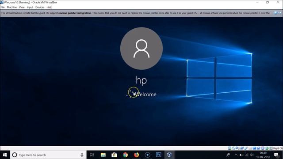
Task: Click the video capture status icon
Action: coord(258,148)
